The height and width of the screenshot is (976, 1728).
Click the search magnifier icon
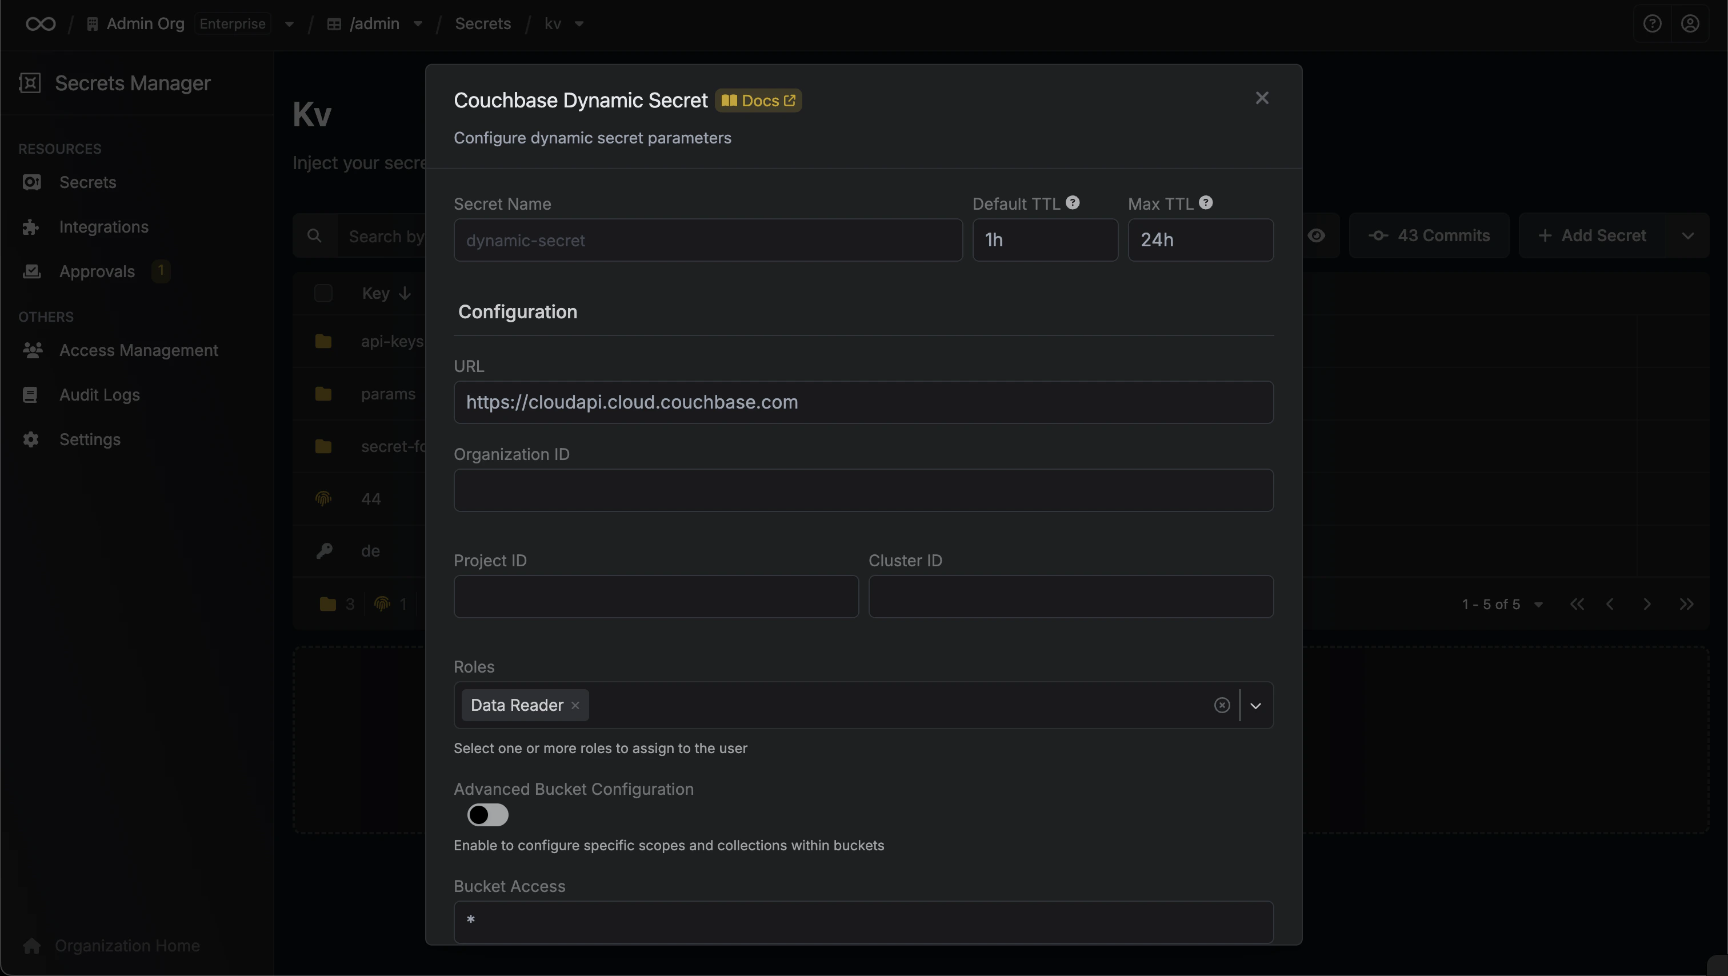(x=314, y=236)
